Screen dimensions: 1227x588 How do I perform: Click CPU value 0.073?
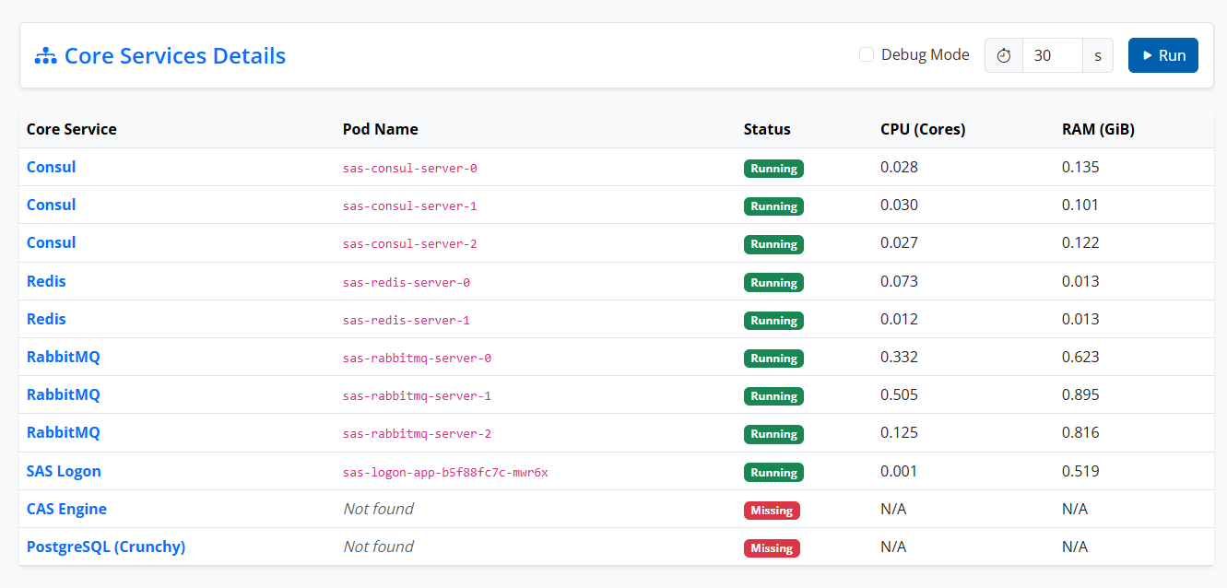tap(899, 281)
